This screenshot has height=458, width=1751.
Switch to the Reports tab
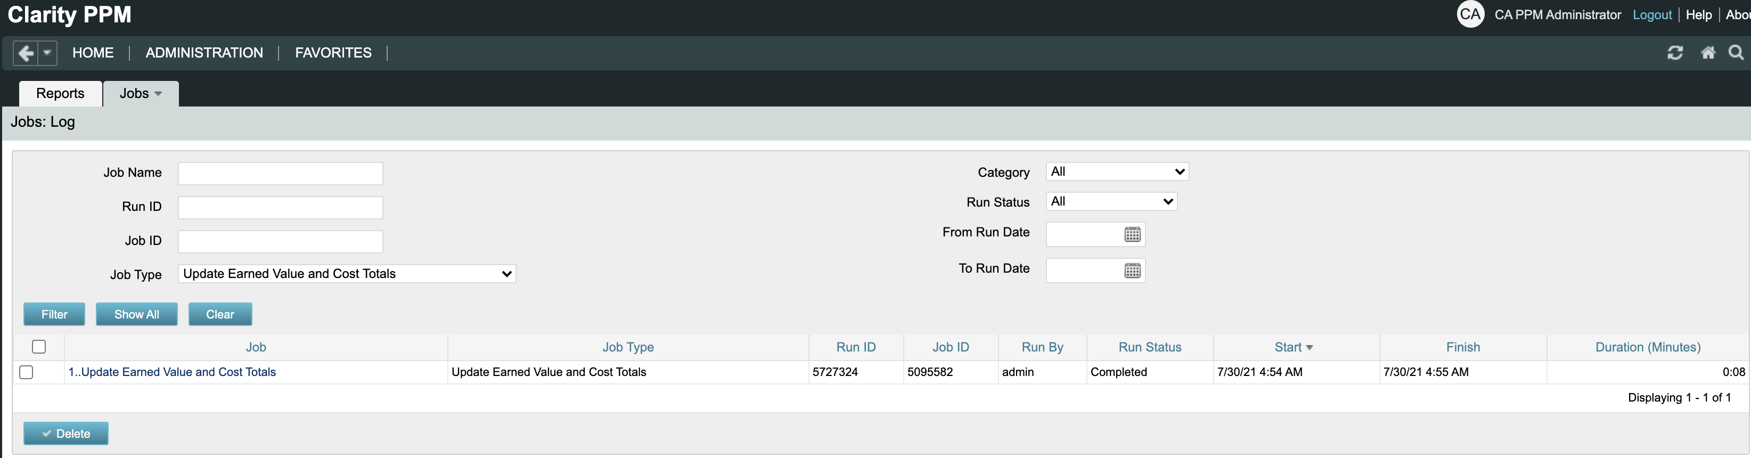(61, 94)
